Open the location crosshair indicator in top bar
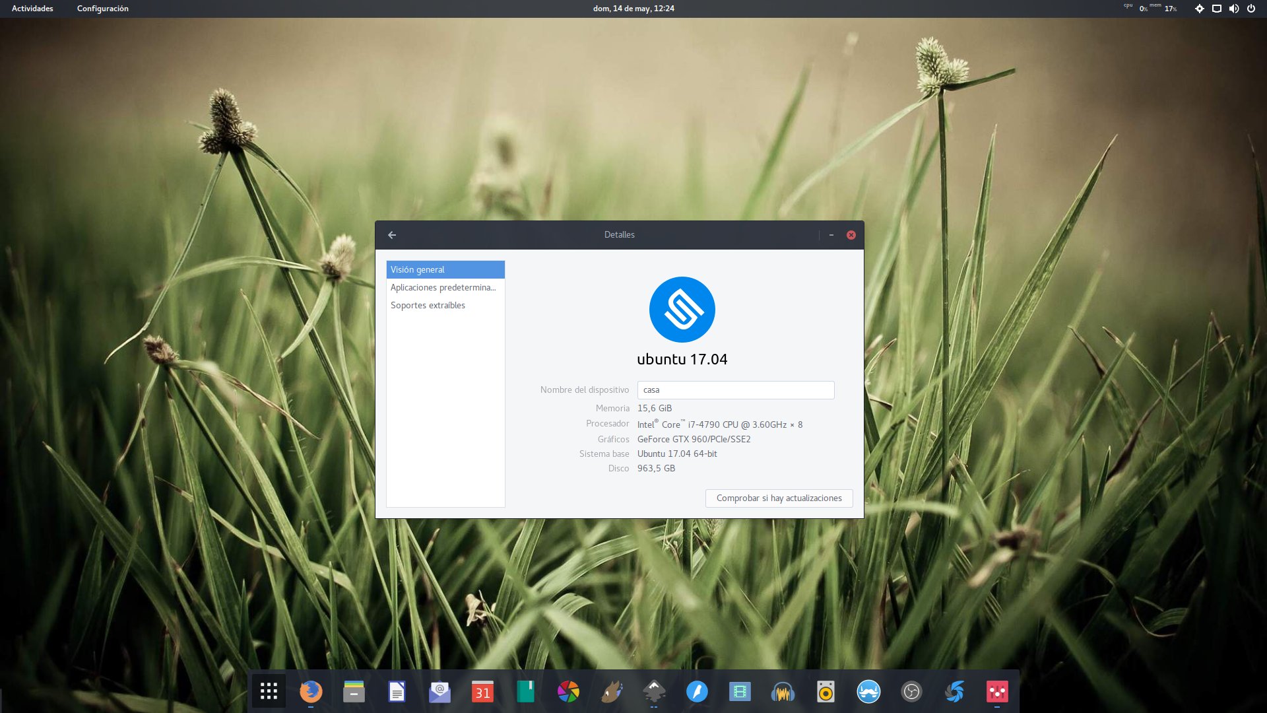 click(x=1199, y=9)
